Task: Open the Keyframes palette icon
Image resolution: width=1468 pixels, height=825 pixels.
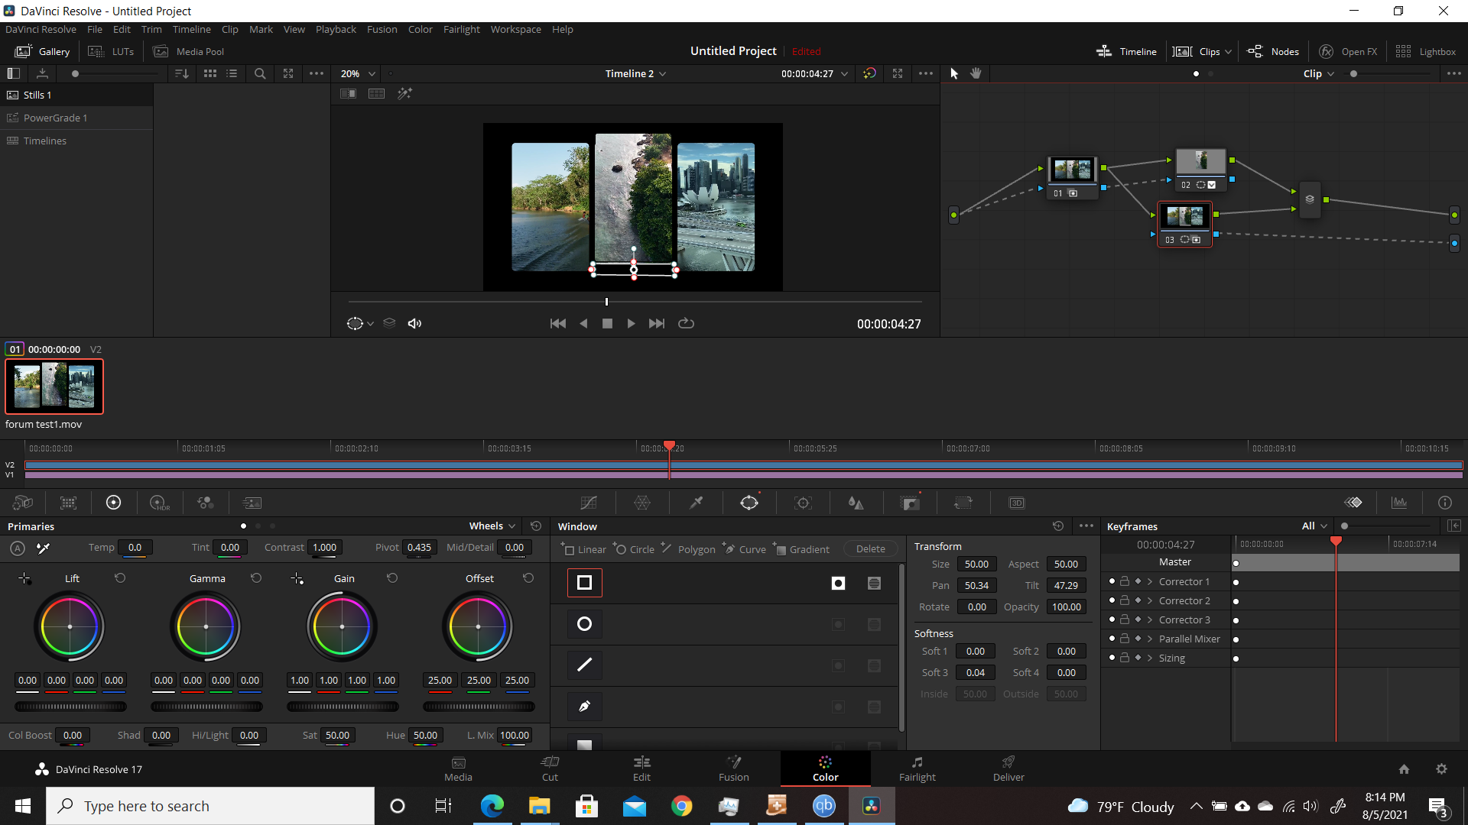Action: point(1353,503)
